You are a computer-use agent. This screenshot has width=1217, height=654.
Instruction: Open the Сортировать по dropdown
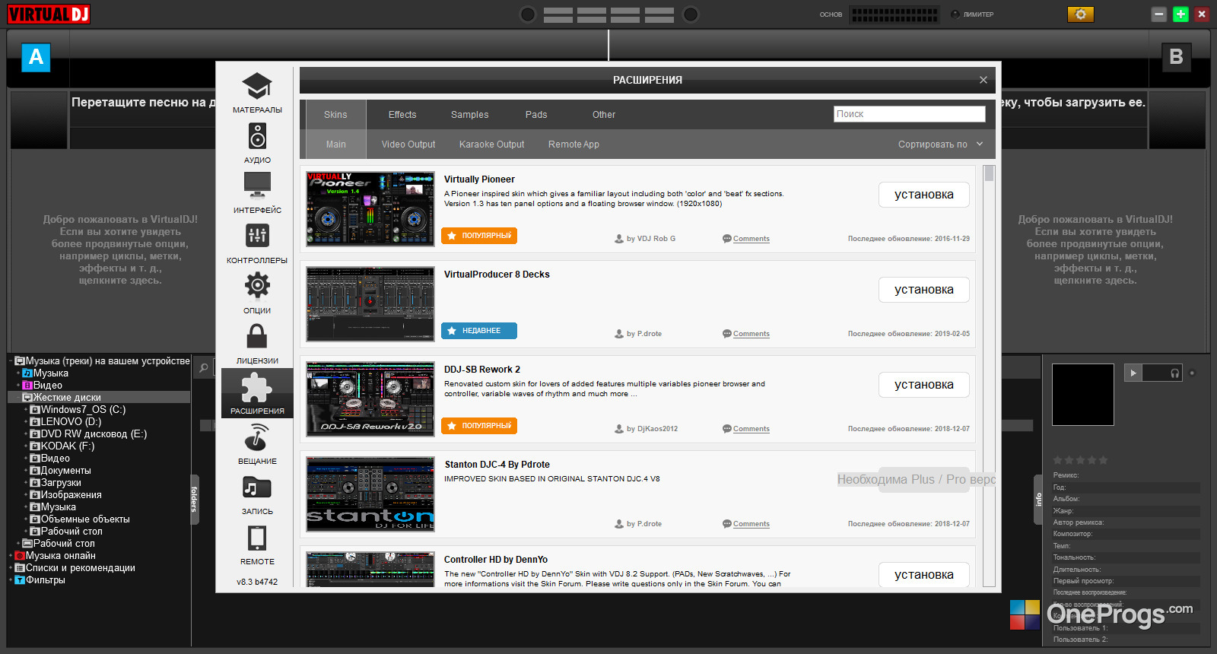941,144
